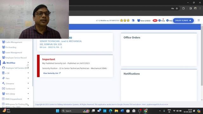Screen dimensions: 203x114
Task: Open Microsoft Word from the taskbar
Action: 122,111
